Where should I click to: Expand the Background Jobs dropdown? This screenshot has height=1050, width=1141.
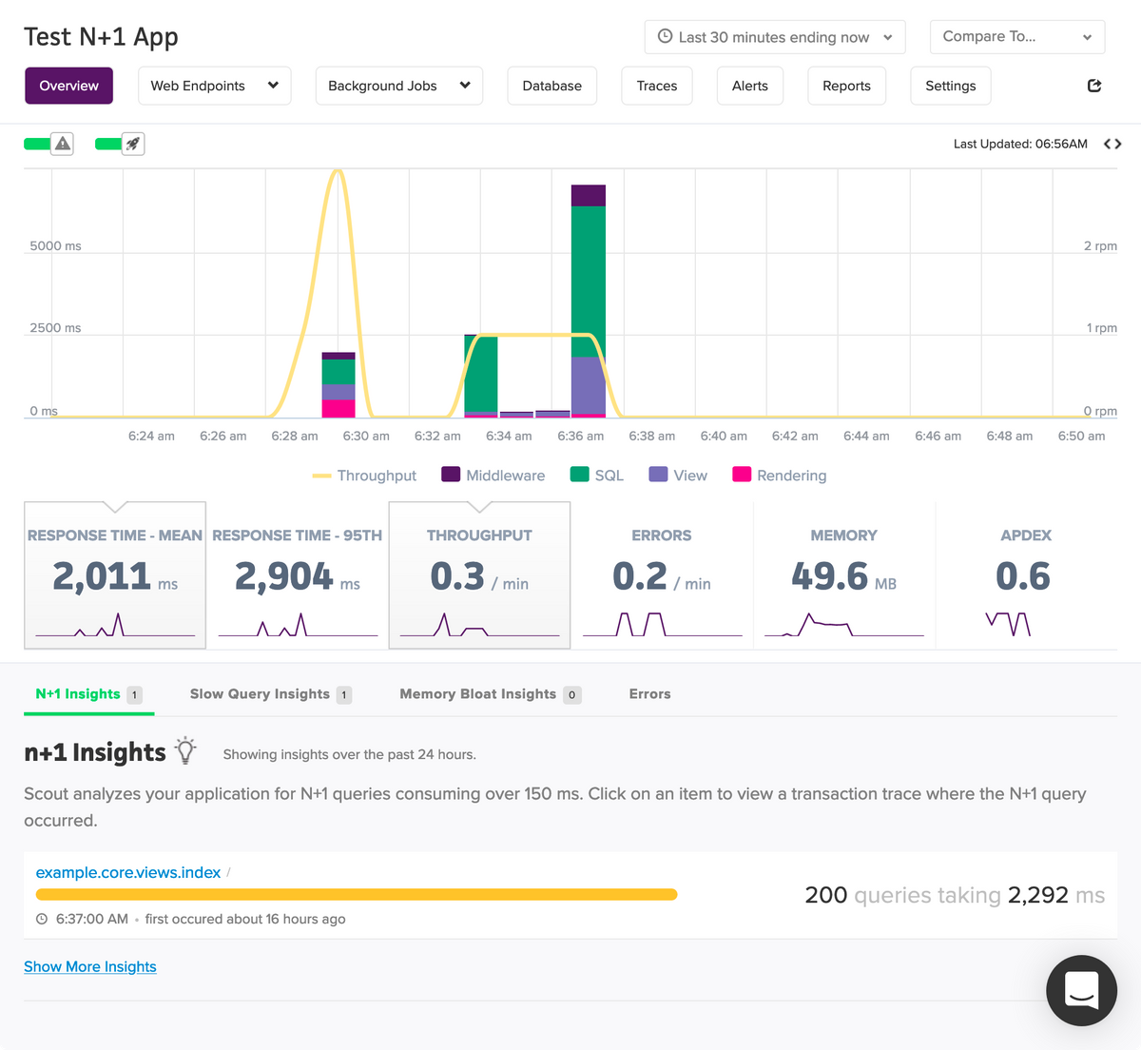[x=398, y=86]
